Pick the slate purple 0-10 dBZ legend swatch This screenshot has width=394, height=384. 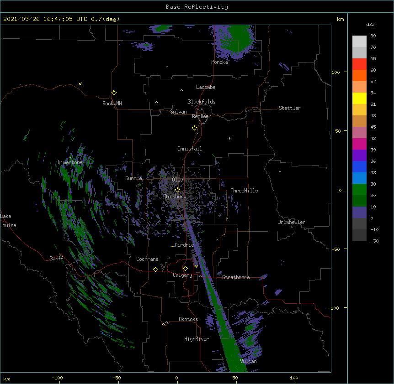coord(359,213)
